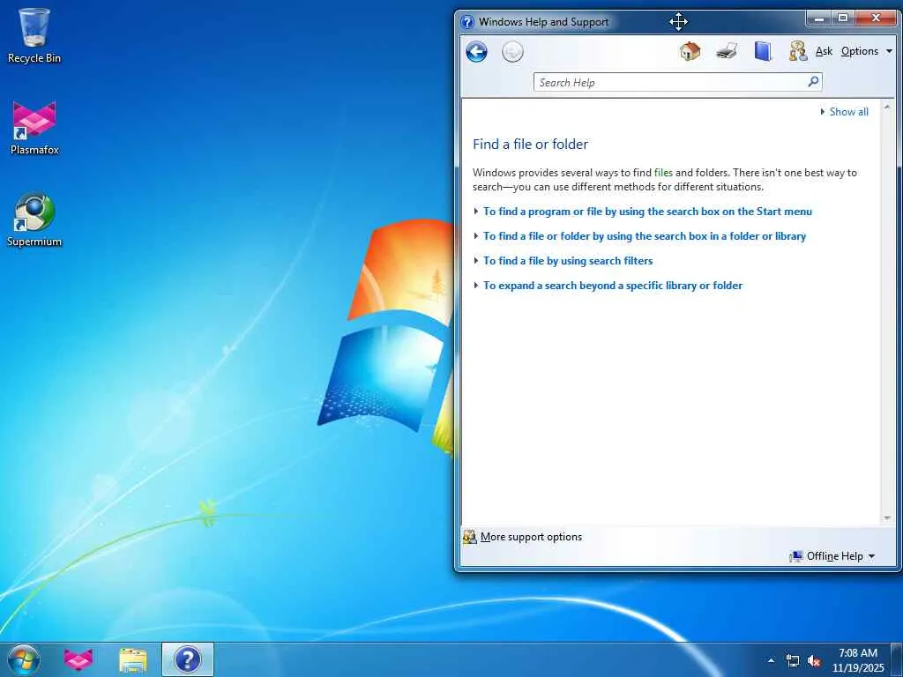This screenshot has height=677, width=903.
Task: Select the Recycle Bin desktop icon
Action: [34, 35]
